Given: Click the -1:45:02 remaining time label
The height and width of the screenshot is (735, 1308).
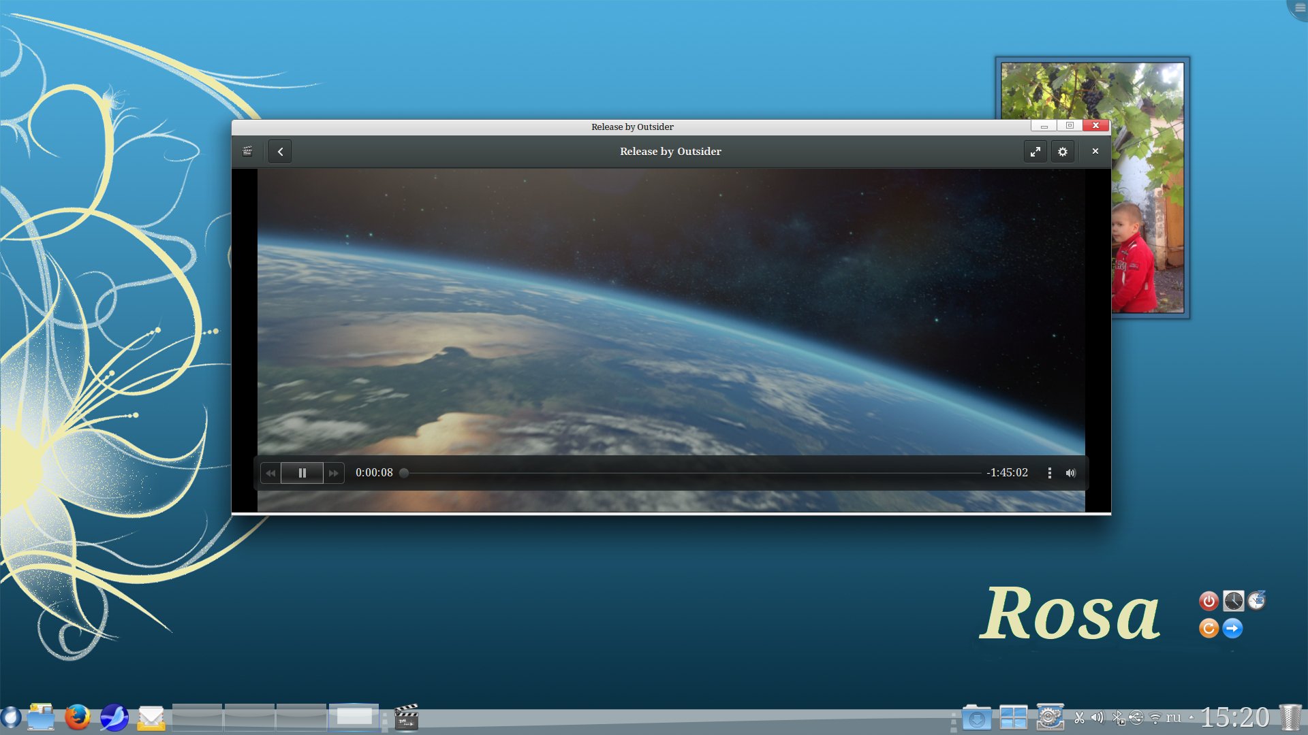Looking at the screenshot, I should [1007, 473].
